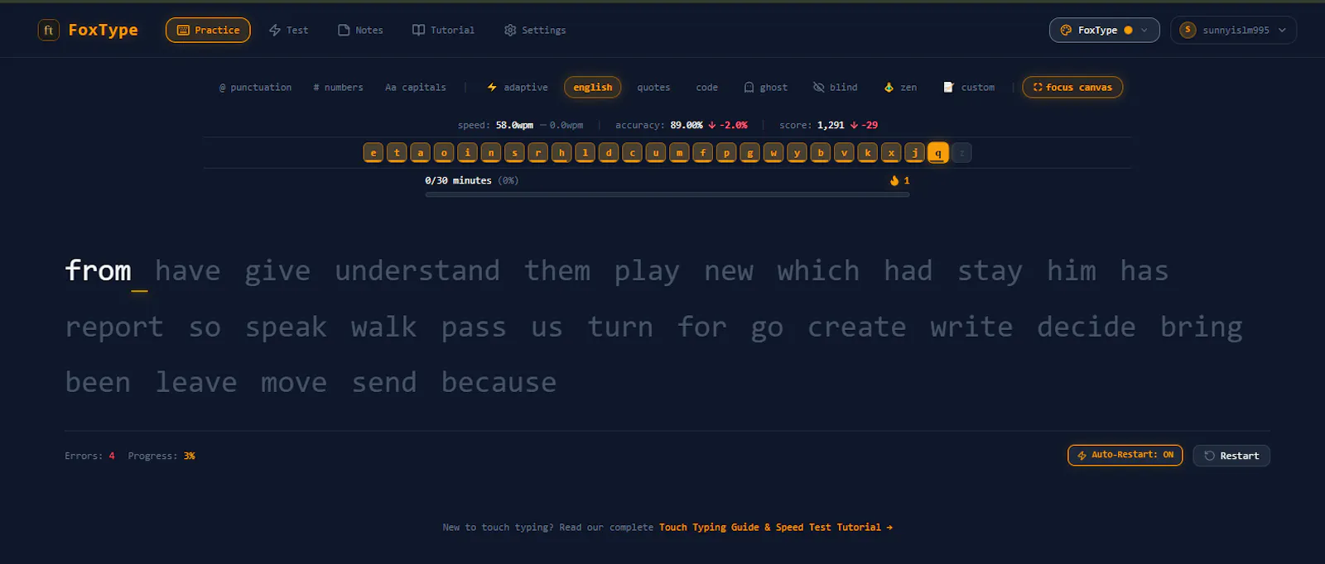Screen dimensions: 1325x564
Task: Click the letter 'v' key tile
Action: pyautogui.click(x=844, y=152)
